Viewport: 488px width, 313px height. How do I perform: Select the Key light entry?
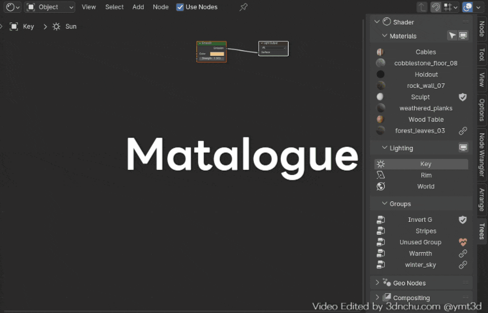pos(421,164)
